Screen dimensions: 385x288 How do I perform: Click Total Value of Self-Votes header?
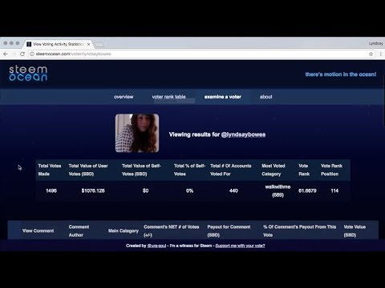click(x=141, y=170)
